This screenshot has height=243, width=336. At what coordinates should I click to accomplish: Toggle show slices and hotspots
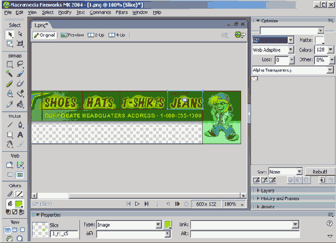pos(19,175)
